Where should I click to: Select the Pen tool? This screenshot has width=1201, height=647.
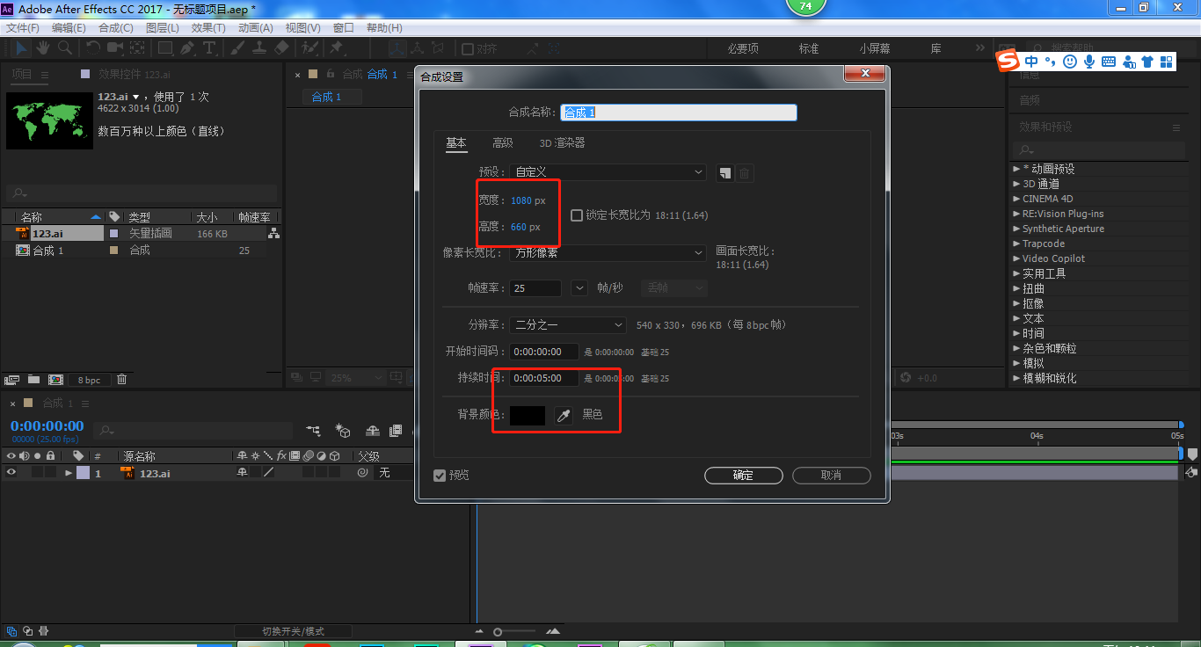pos(187,48)
